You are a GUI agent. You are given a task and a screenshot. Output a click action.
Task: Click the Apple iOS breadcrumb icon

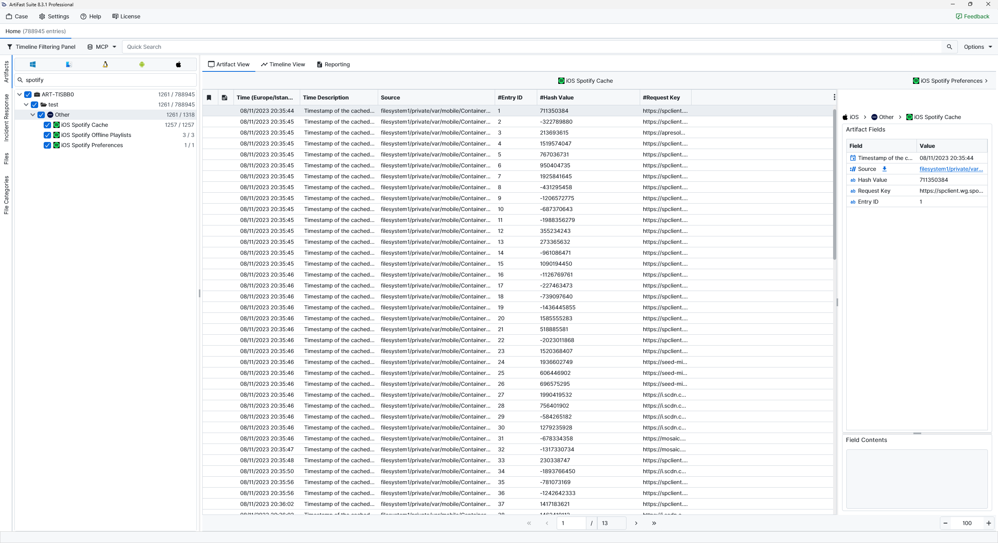[x=845, y=117]
